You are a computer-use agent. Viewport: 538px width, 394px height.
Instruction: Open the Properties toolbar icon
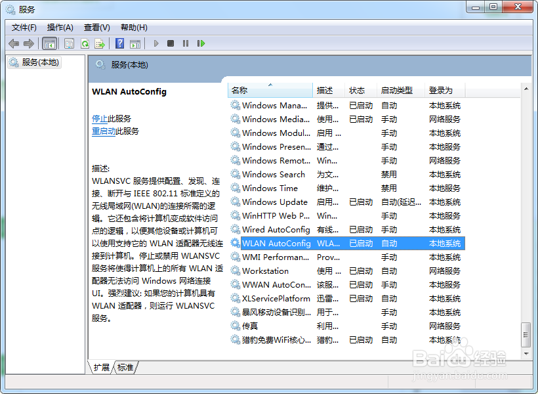pos(70,43)
